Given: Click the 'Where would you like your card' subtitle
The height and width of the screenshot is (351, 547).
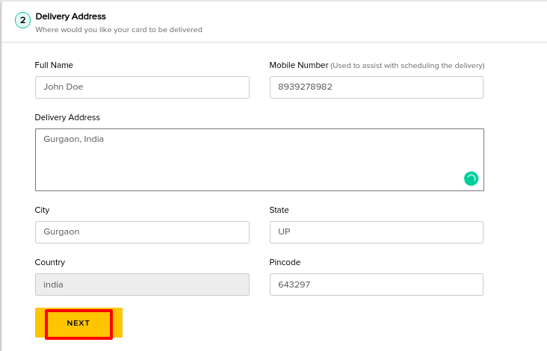Looking at the screenshot, I should coord(119,30).
